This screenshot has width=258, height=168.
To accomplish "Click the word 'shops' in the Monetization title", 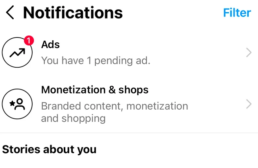I will (x=133, y=90).
